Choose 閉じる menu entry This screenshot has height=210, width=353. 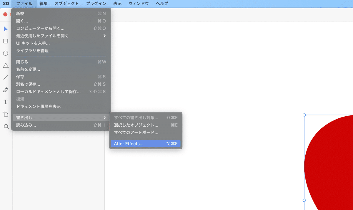[61, 62]
